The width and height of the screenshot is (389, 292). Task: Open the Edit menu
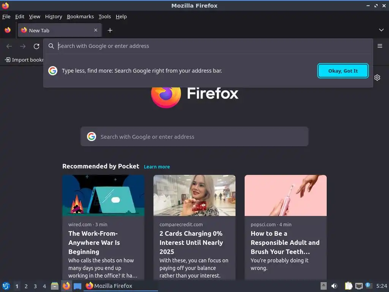(x=20, y=17)
